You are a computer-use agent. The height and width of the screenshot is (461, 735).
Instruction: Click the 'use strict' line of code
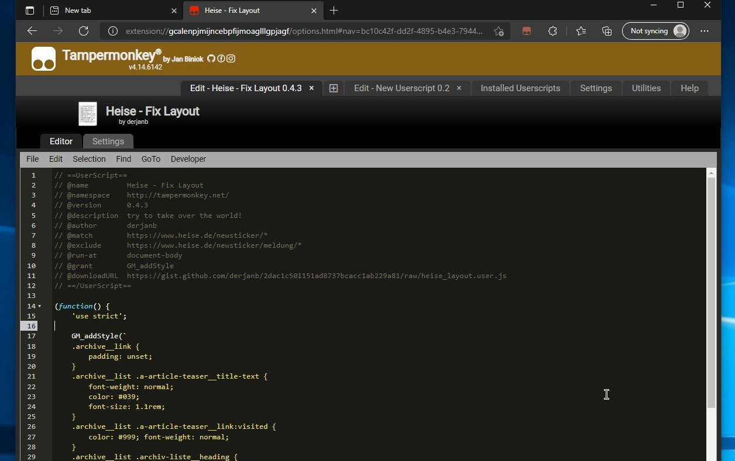(99, 316)
